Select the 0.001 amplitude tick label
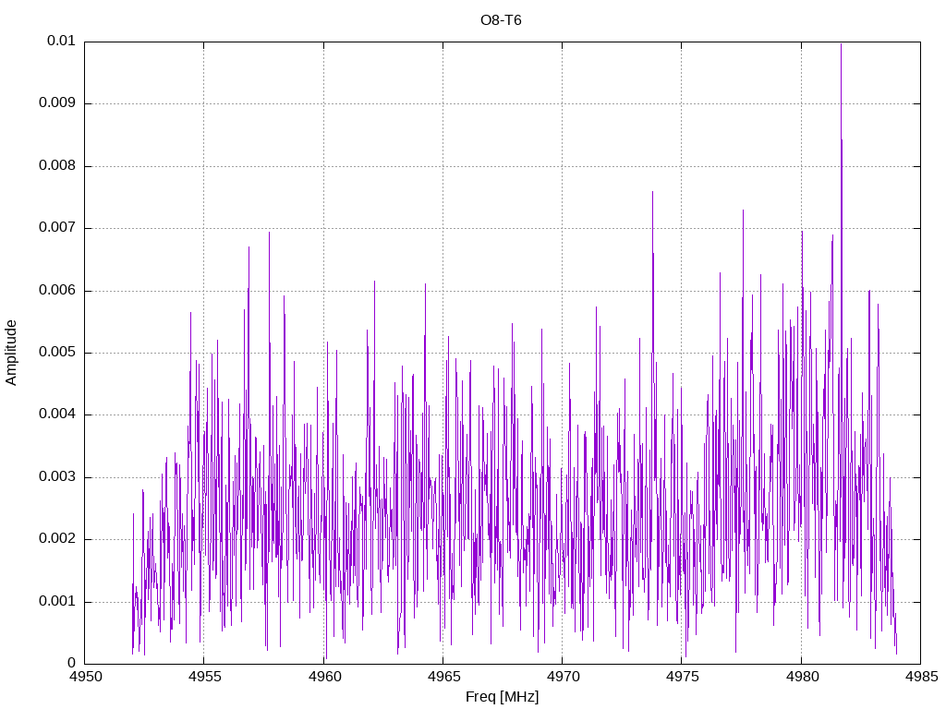 click(x=57, y=602)
